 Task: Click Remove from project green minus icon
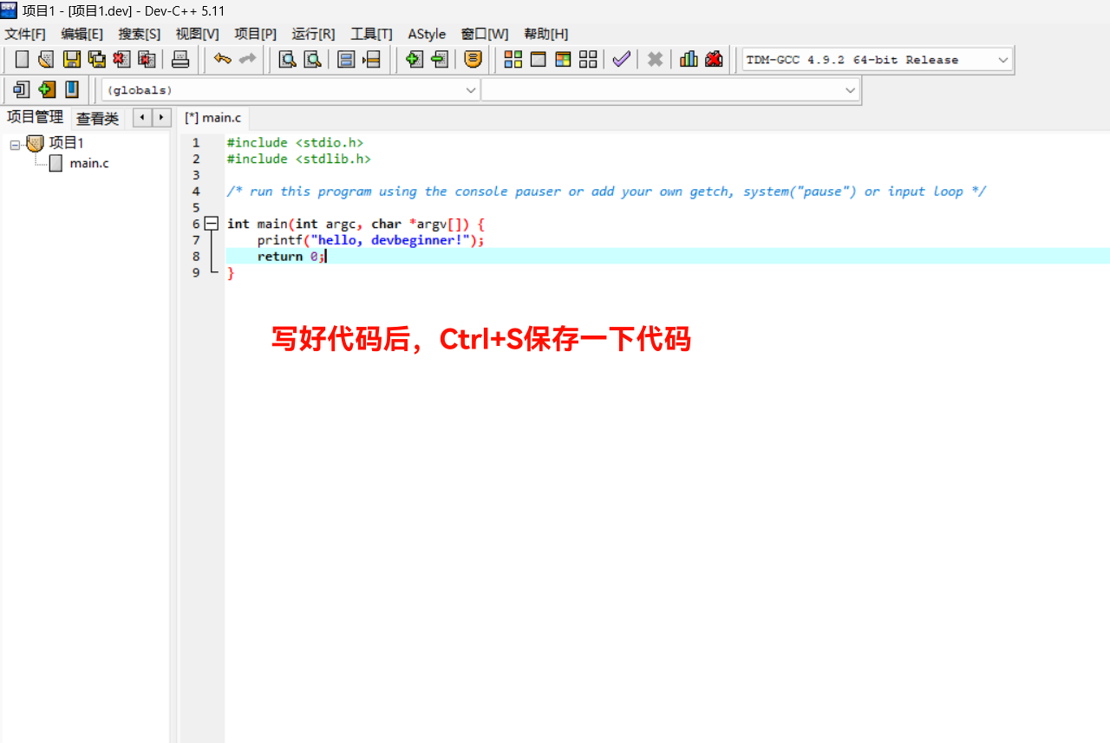(x=439, y=59)
